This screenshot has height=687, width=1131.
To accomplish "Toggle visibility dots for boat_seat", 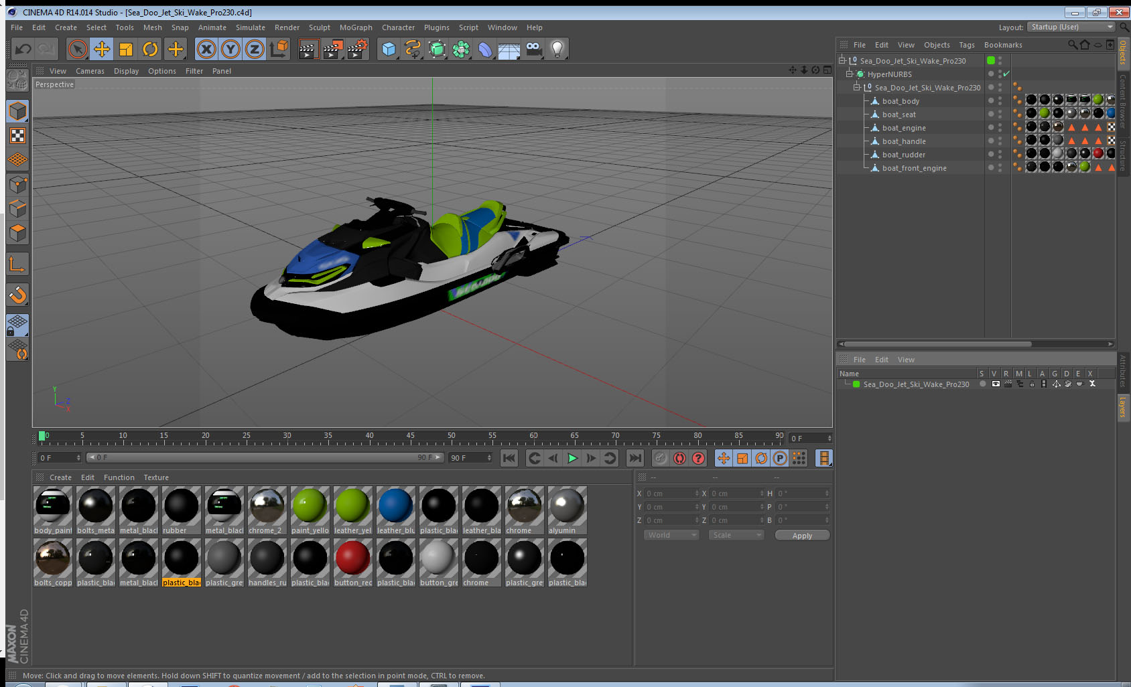I will [x=1000, y=115].
